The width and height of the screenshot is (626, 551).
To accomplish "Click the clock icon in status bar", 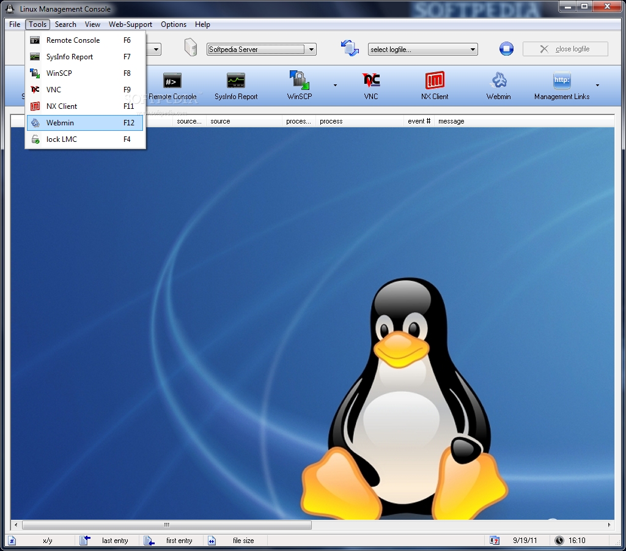I will [559, 541].
